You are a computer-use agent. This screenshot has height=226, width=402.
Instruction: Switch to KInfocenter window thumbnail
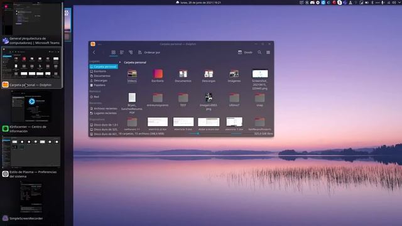pos(31,106)
